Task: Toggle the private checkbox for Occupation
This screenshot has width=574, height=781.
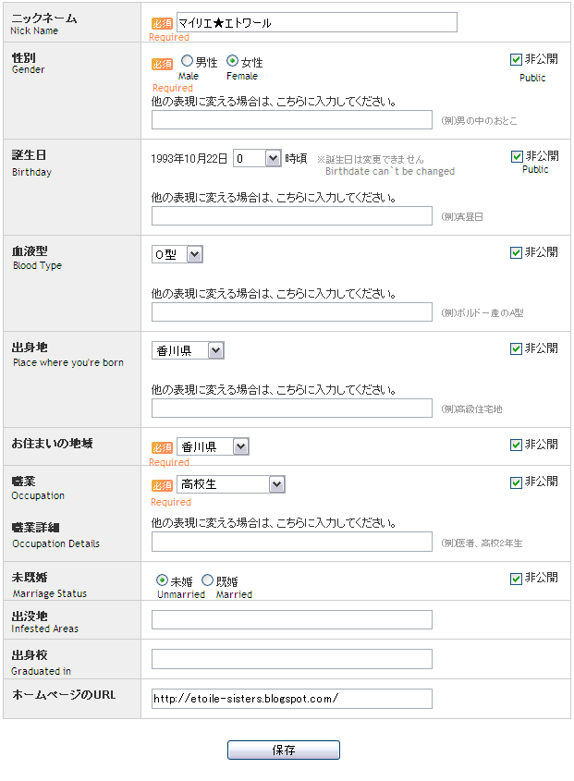Action: click(517, 482)
